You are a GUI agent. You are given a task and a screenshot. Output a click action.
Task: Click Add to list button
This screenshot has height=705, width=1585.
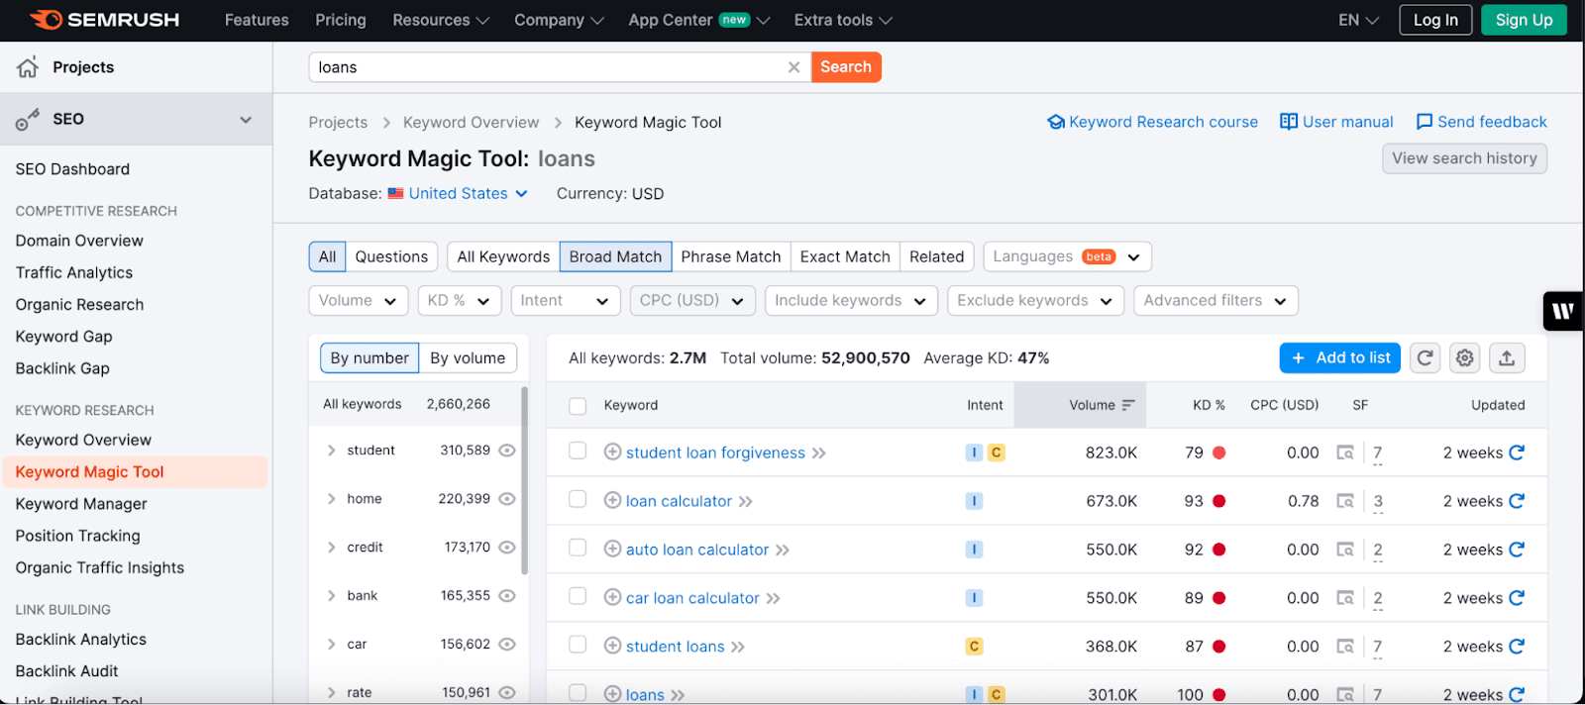pyautogui.click(x=1340, y=358)
